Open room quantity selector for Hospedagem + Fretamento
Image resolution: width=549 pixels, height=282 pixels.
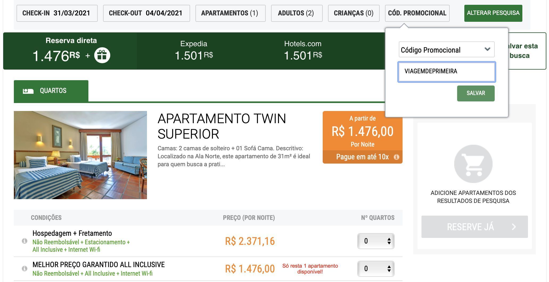tap(376, 241)
